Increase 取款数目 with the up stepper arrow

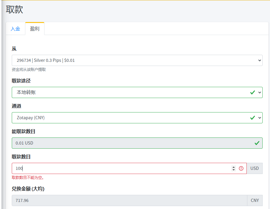(234, 167)
